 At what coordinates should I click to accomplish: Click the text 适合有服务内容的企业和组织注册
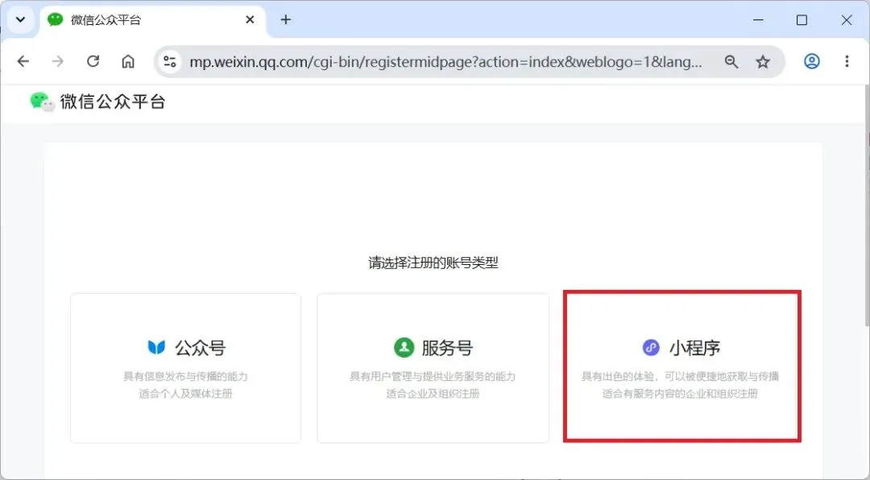tap(680, 394)
